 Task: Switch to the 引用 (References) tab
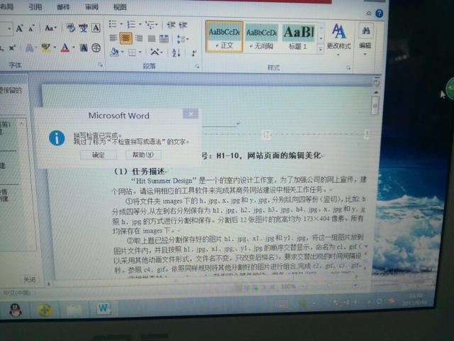point(35,6)
